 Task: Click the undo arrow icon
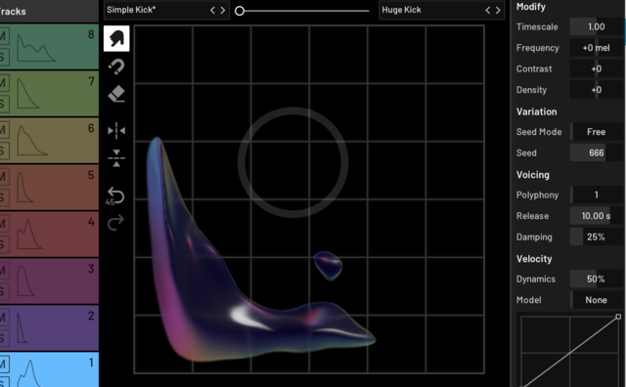(x=115, y=195)
